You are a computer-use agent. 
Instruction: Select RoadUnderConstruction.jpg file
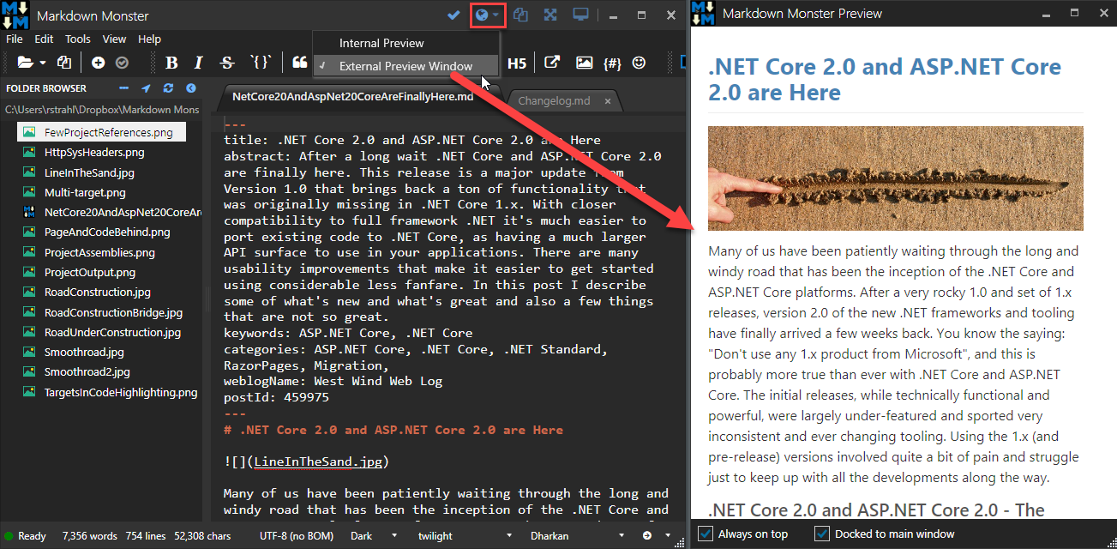click(112, 332)
